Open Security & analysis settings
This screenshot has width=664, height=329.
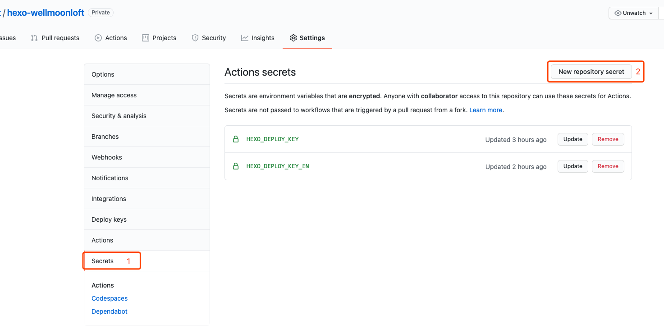coord(147,116)
